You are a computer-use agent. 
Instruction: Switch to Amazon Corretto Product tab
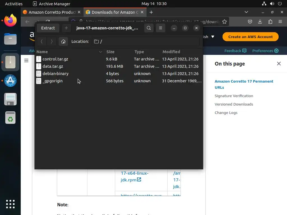click(52, 12)
